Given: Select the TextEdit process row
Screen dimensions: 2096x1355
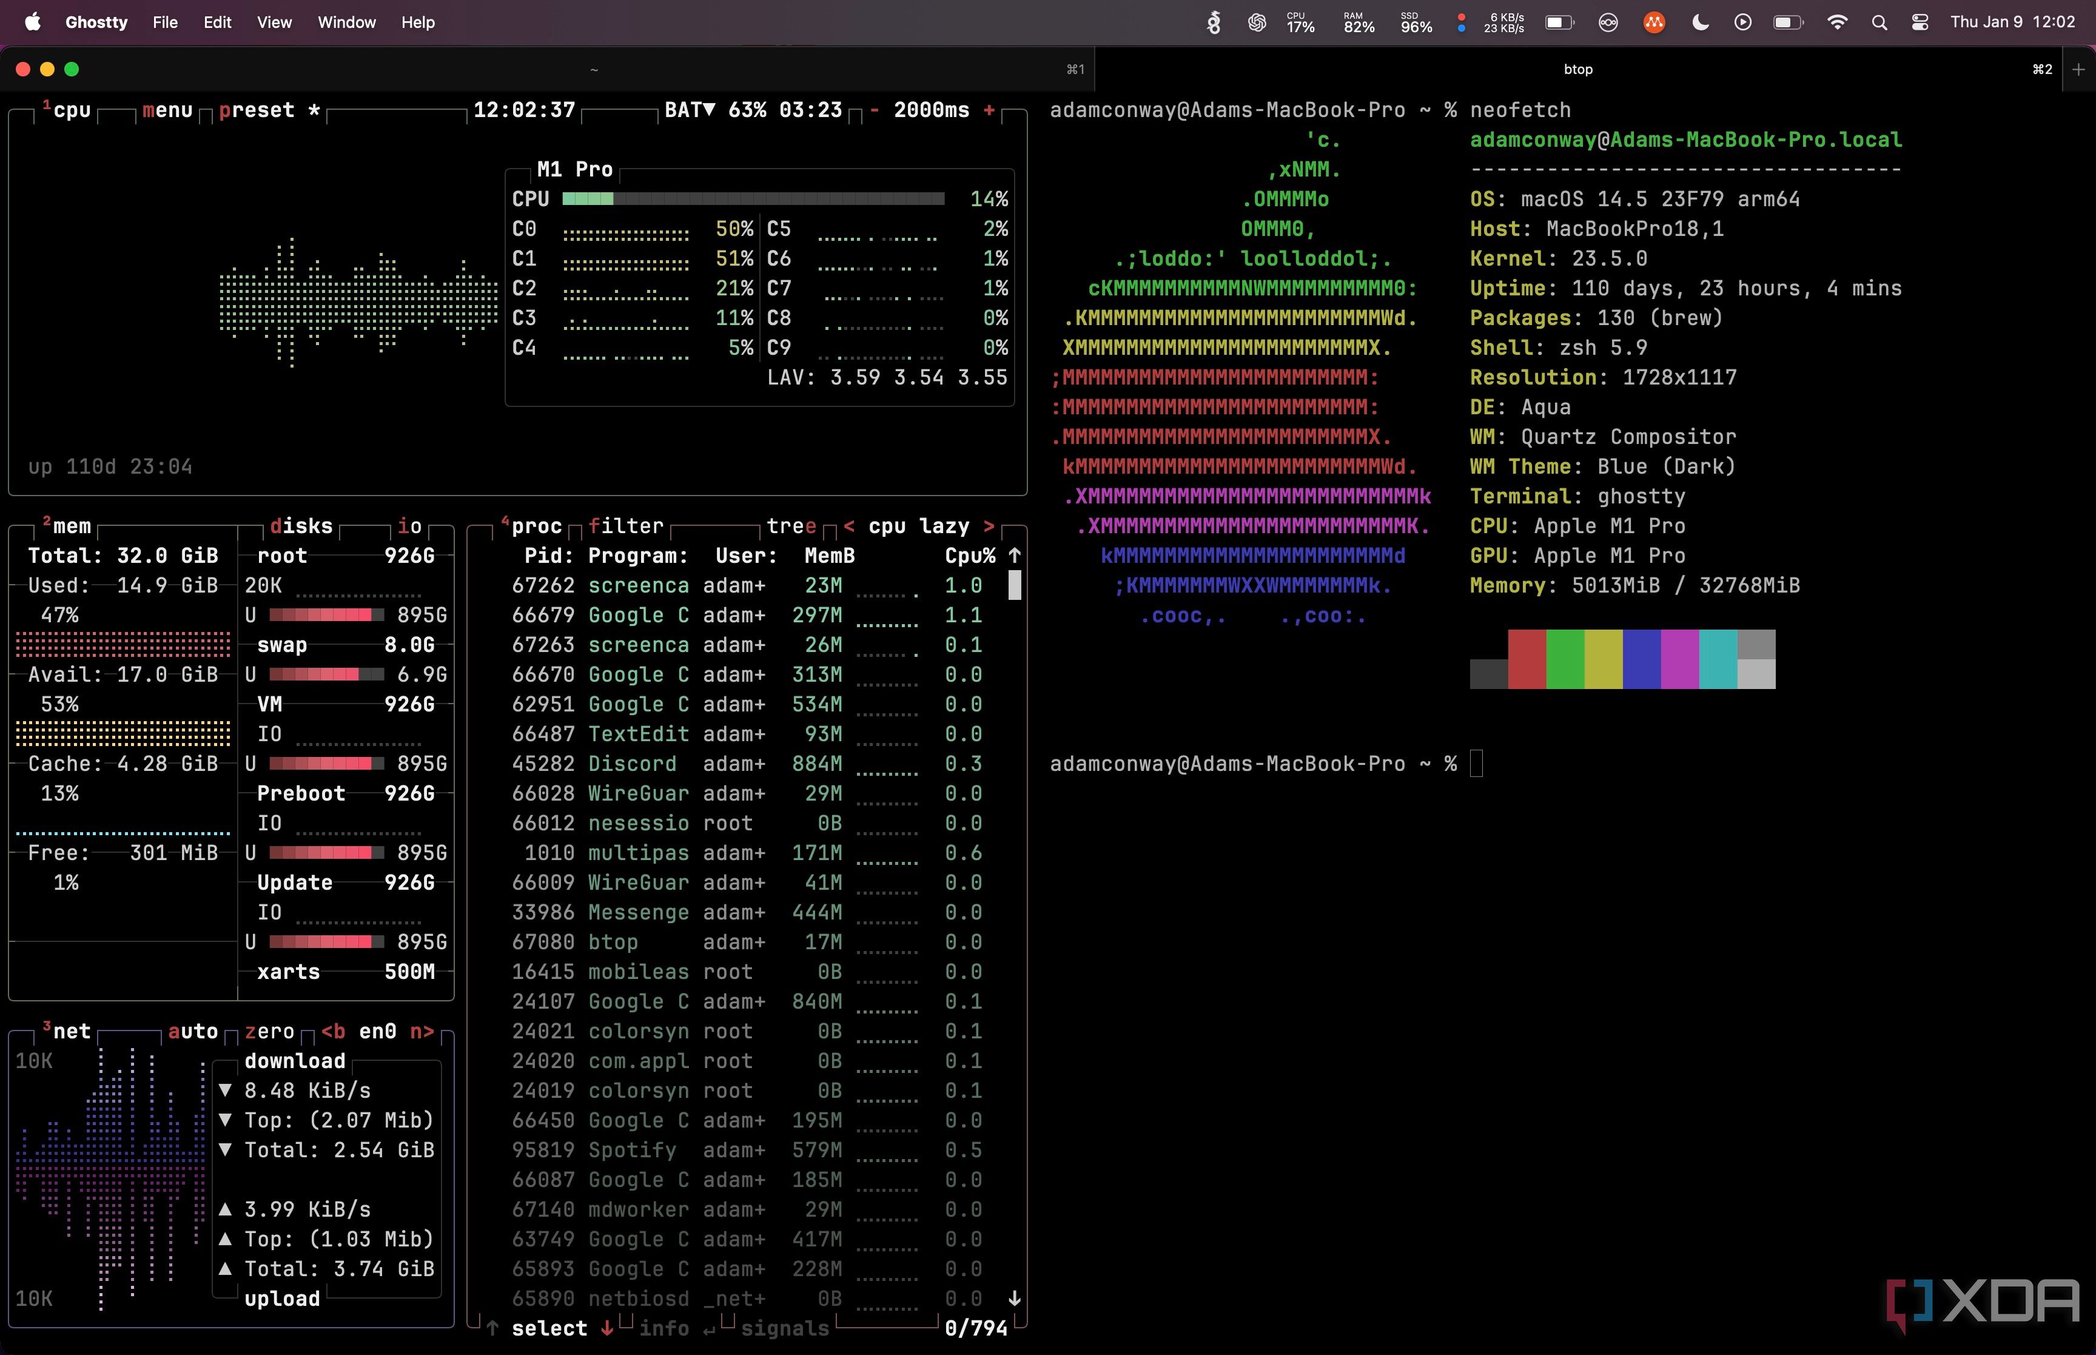Looking at the screenshot, I should (747, 734).
